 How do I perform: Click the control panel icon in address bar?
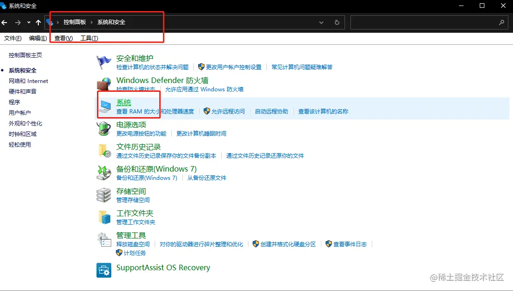click(49, 22)
